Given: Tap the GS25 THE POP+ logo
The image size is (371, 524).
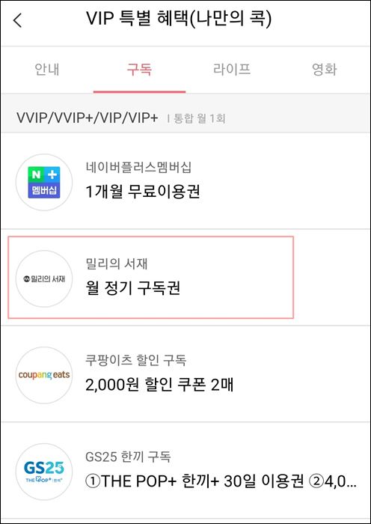Looking at the screenshot, I should pos(44,472).
